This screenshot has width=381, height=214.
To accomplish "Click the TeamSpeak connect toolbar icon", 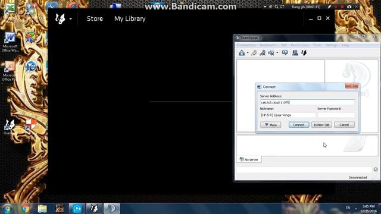I will click(242, 53).
